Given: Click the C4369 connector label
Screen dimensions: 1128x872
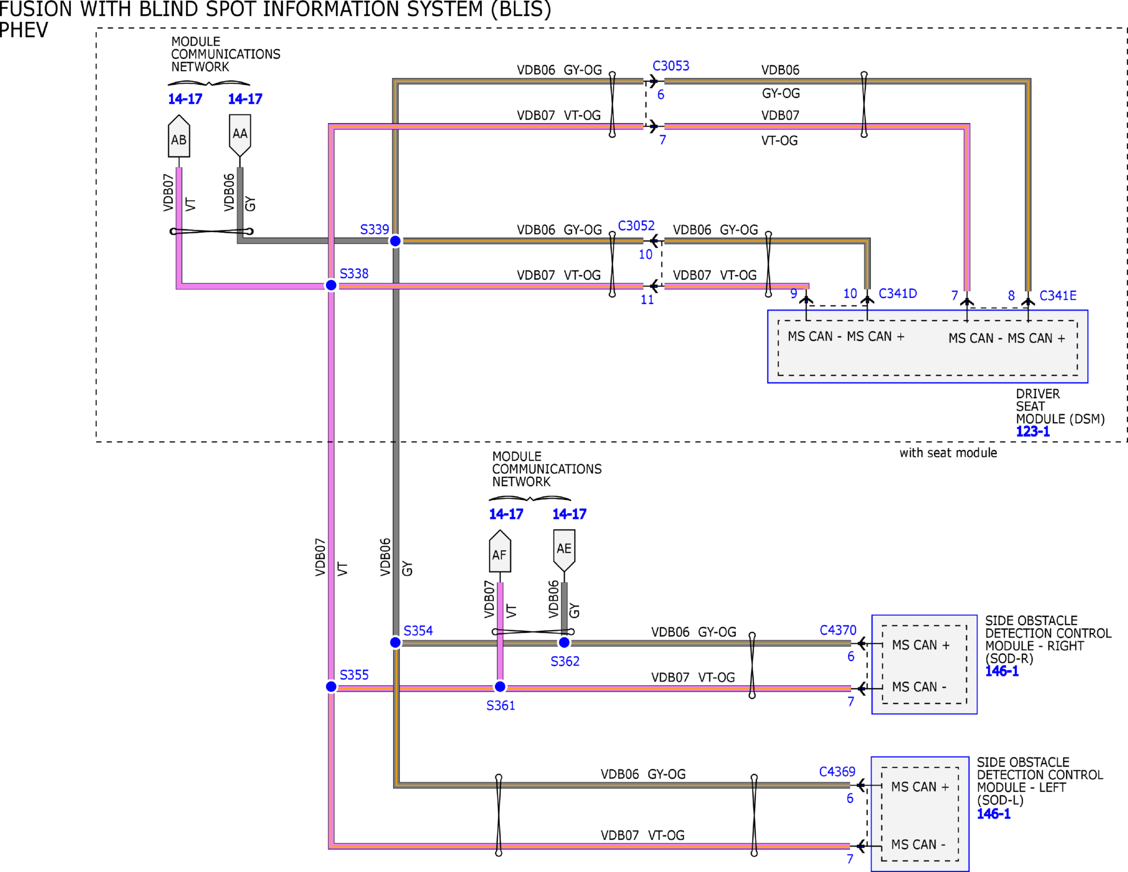Looking at the screenshot, I should tap(837, 772).
